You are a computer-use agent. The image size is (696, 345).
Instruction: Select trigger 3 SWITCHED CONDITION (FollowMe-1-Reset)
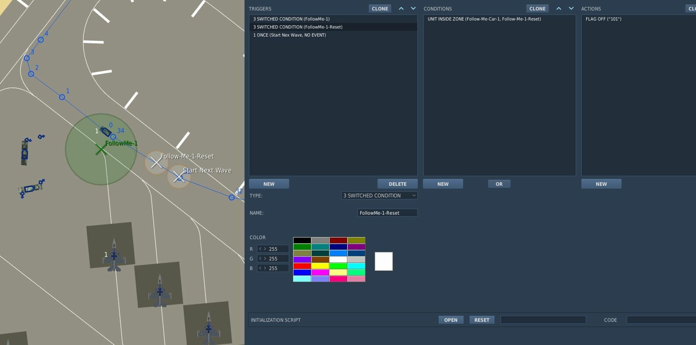(333, 27)
